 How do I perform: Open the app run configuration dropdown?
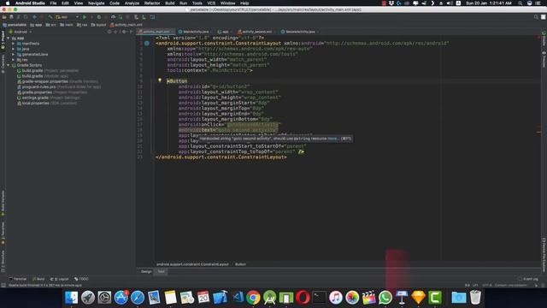coord(67,17)
